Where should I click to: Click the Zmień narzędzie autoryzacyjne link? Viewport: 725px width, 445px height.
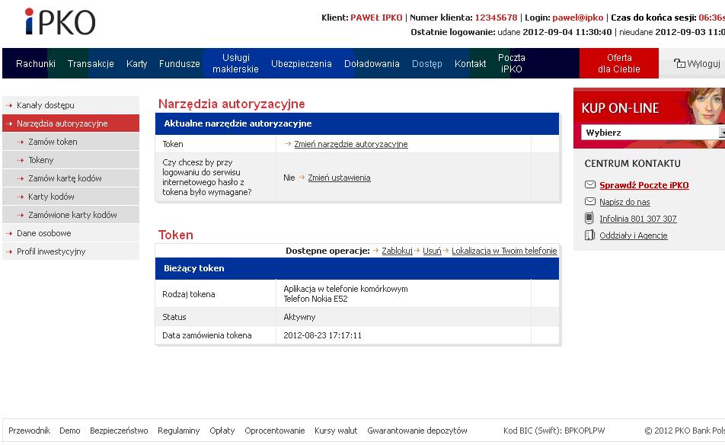click(351, 144)
